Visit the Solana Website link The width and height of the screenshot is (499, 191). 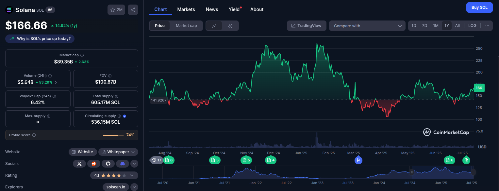(x=83, y=152)
